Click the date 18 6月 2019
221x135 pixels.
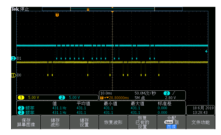[x=203, y=108]
